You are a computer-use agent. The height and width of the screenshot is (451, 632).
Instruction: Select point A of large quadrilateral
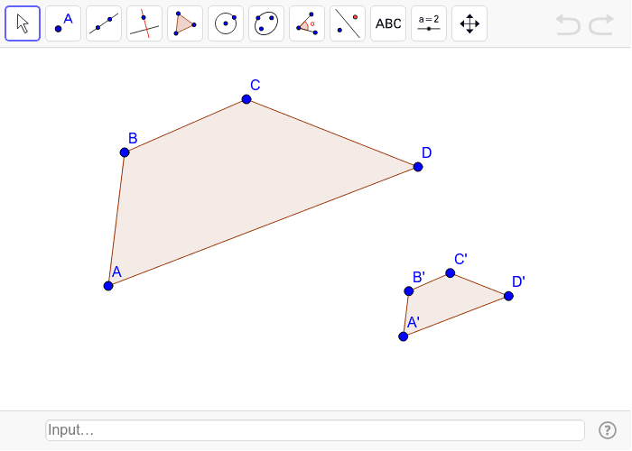[x=108, y=286]
